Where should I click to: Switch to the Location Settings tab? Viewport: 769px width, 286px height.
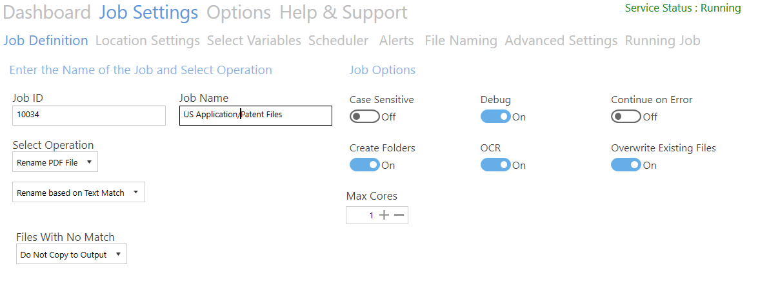[148, 41]
